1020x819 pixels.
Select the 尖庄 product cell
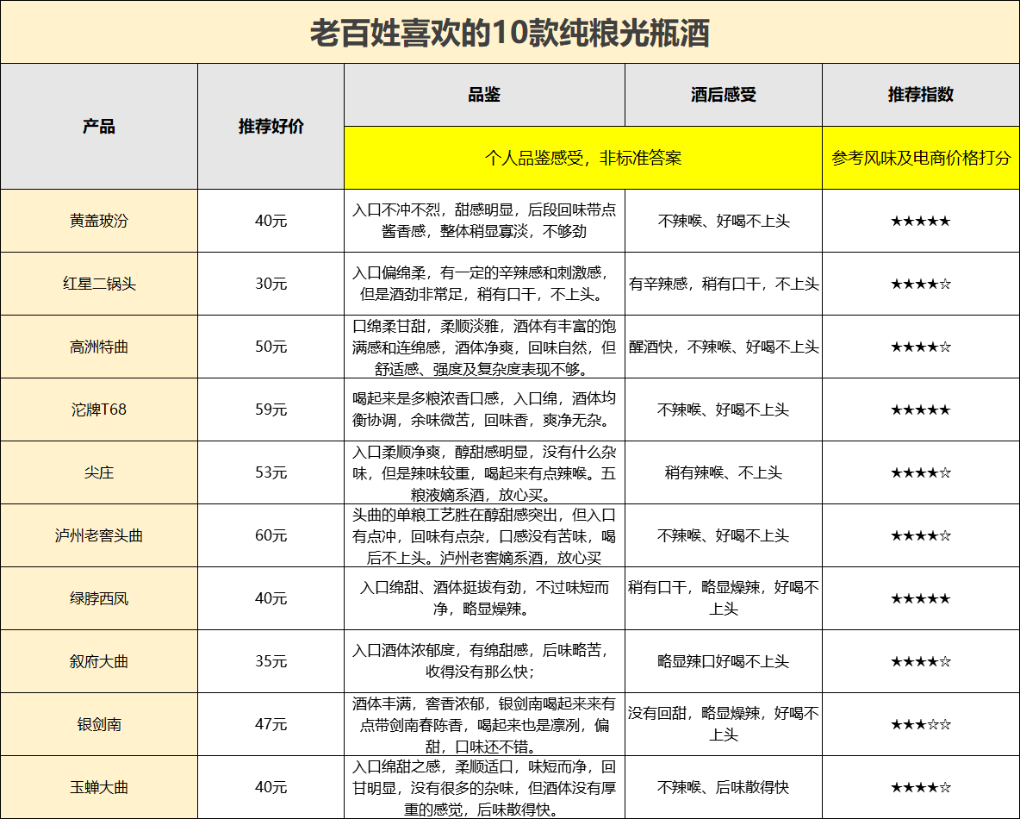tap(99, 472)
